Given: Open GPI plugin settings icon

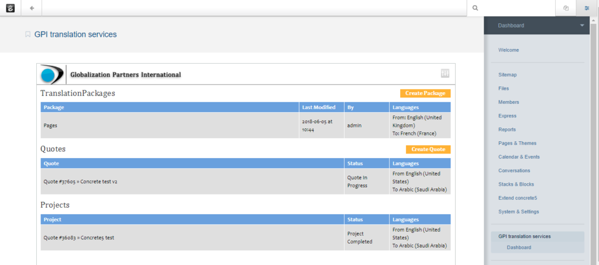Looking at the screenshot, I should tap(445, 73).
